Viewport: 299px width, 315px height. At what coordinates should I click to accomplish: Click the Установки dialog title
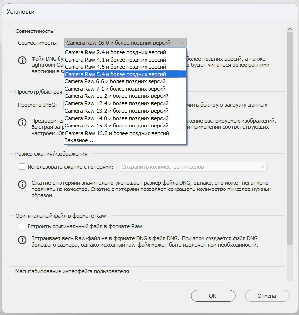tap(21, 12)
